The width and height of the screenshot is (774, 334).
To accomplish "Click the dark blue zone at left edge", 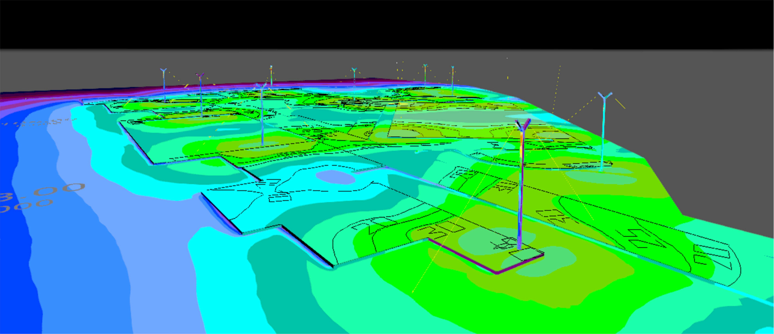I will pos(16,254).
